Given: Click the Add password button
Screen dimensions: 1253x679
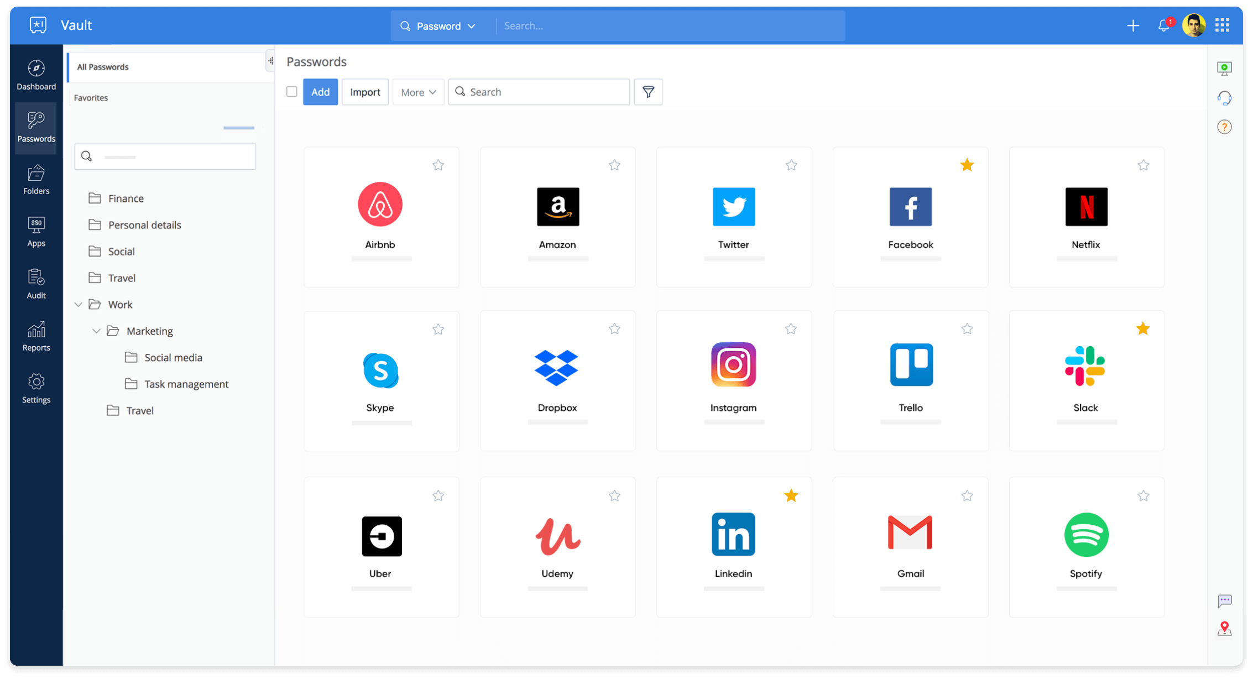Looking at the screenshot, I should 320,92.
